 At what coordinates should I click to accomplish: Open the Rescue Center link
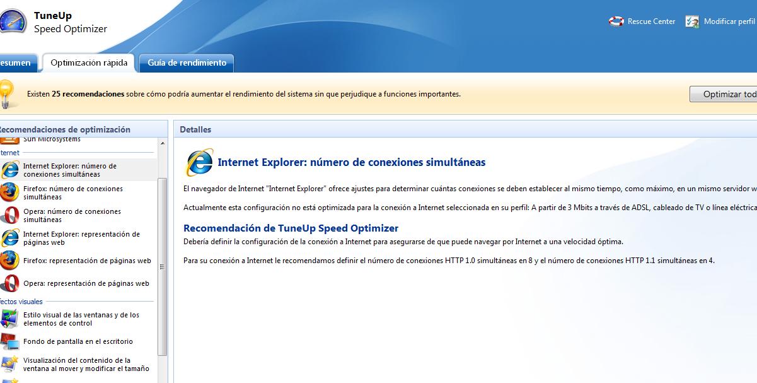pyautogui.click(x=651, y=21)
